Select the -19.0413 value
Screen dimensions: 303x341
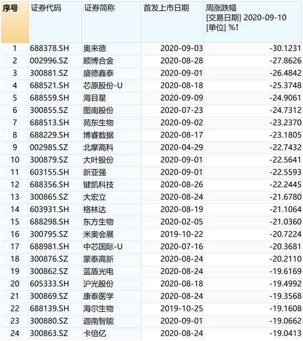pyautogui.click(x=285, y=333)
